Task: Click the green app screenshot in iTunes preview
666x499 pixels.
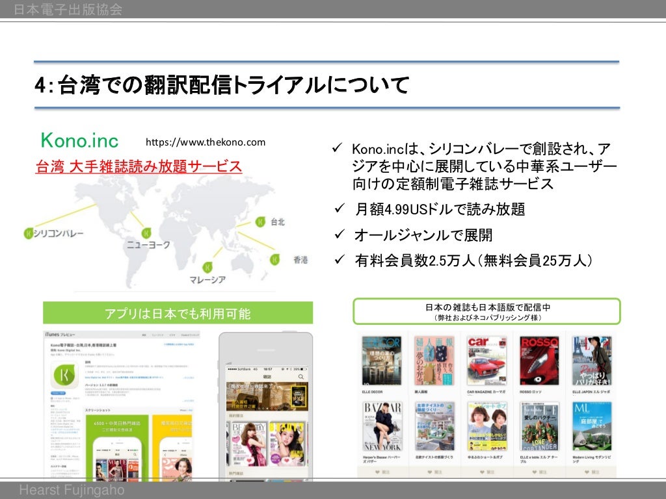Action: (117, 448)
